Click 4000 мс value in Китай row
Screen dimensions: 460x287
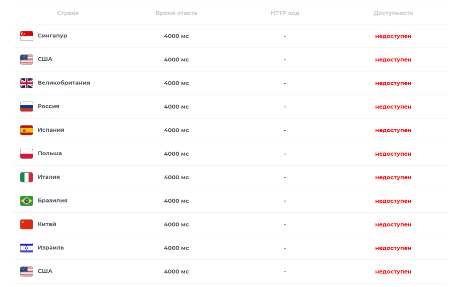176,224
